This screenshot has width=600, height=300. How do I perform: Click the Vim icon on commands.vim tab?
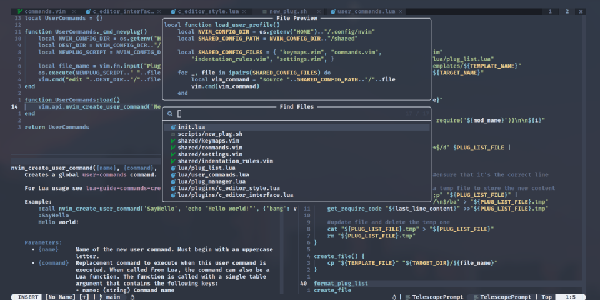coord(20,11)
